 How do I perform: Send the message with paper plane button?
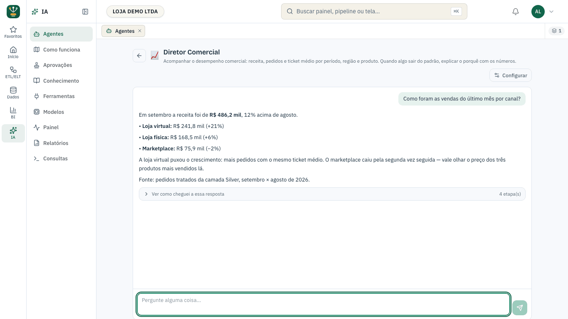pos(520,308)
